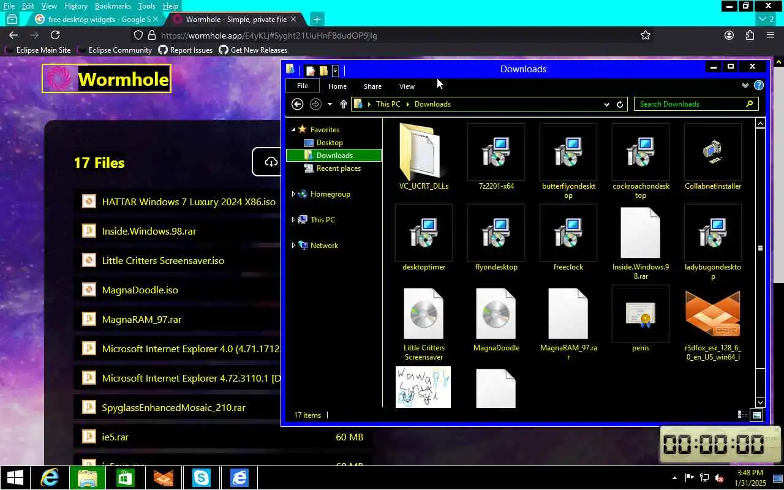784x490 pixels.
Task: Open Explorer help question mark icon
Action: coord(759,86)
